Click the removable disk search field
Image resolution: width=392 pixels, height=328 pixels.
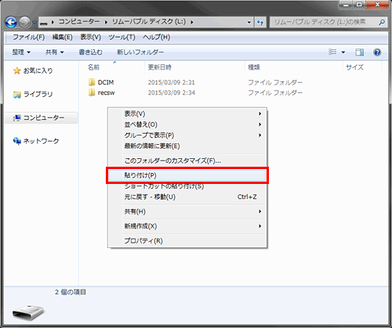[x=324, y=22]
